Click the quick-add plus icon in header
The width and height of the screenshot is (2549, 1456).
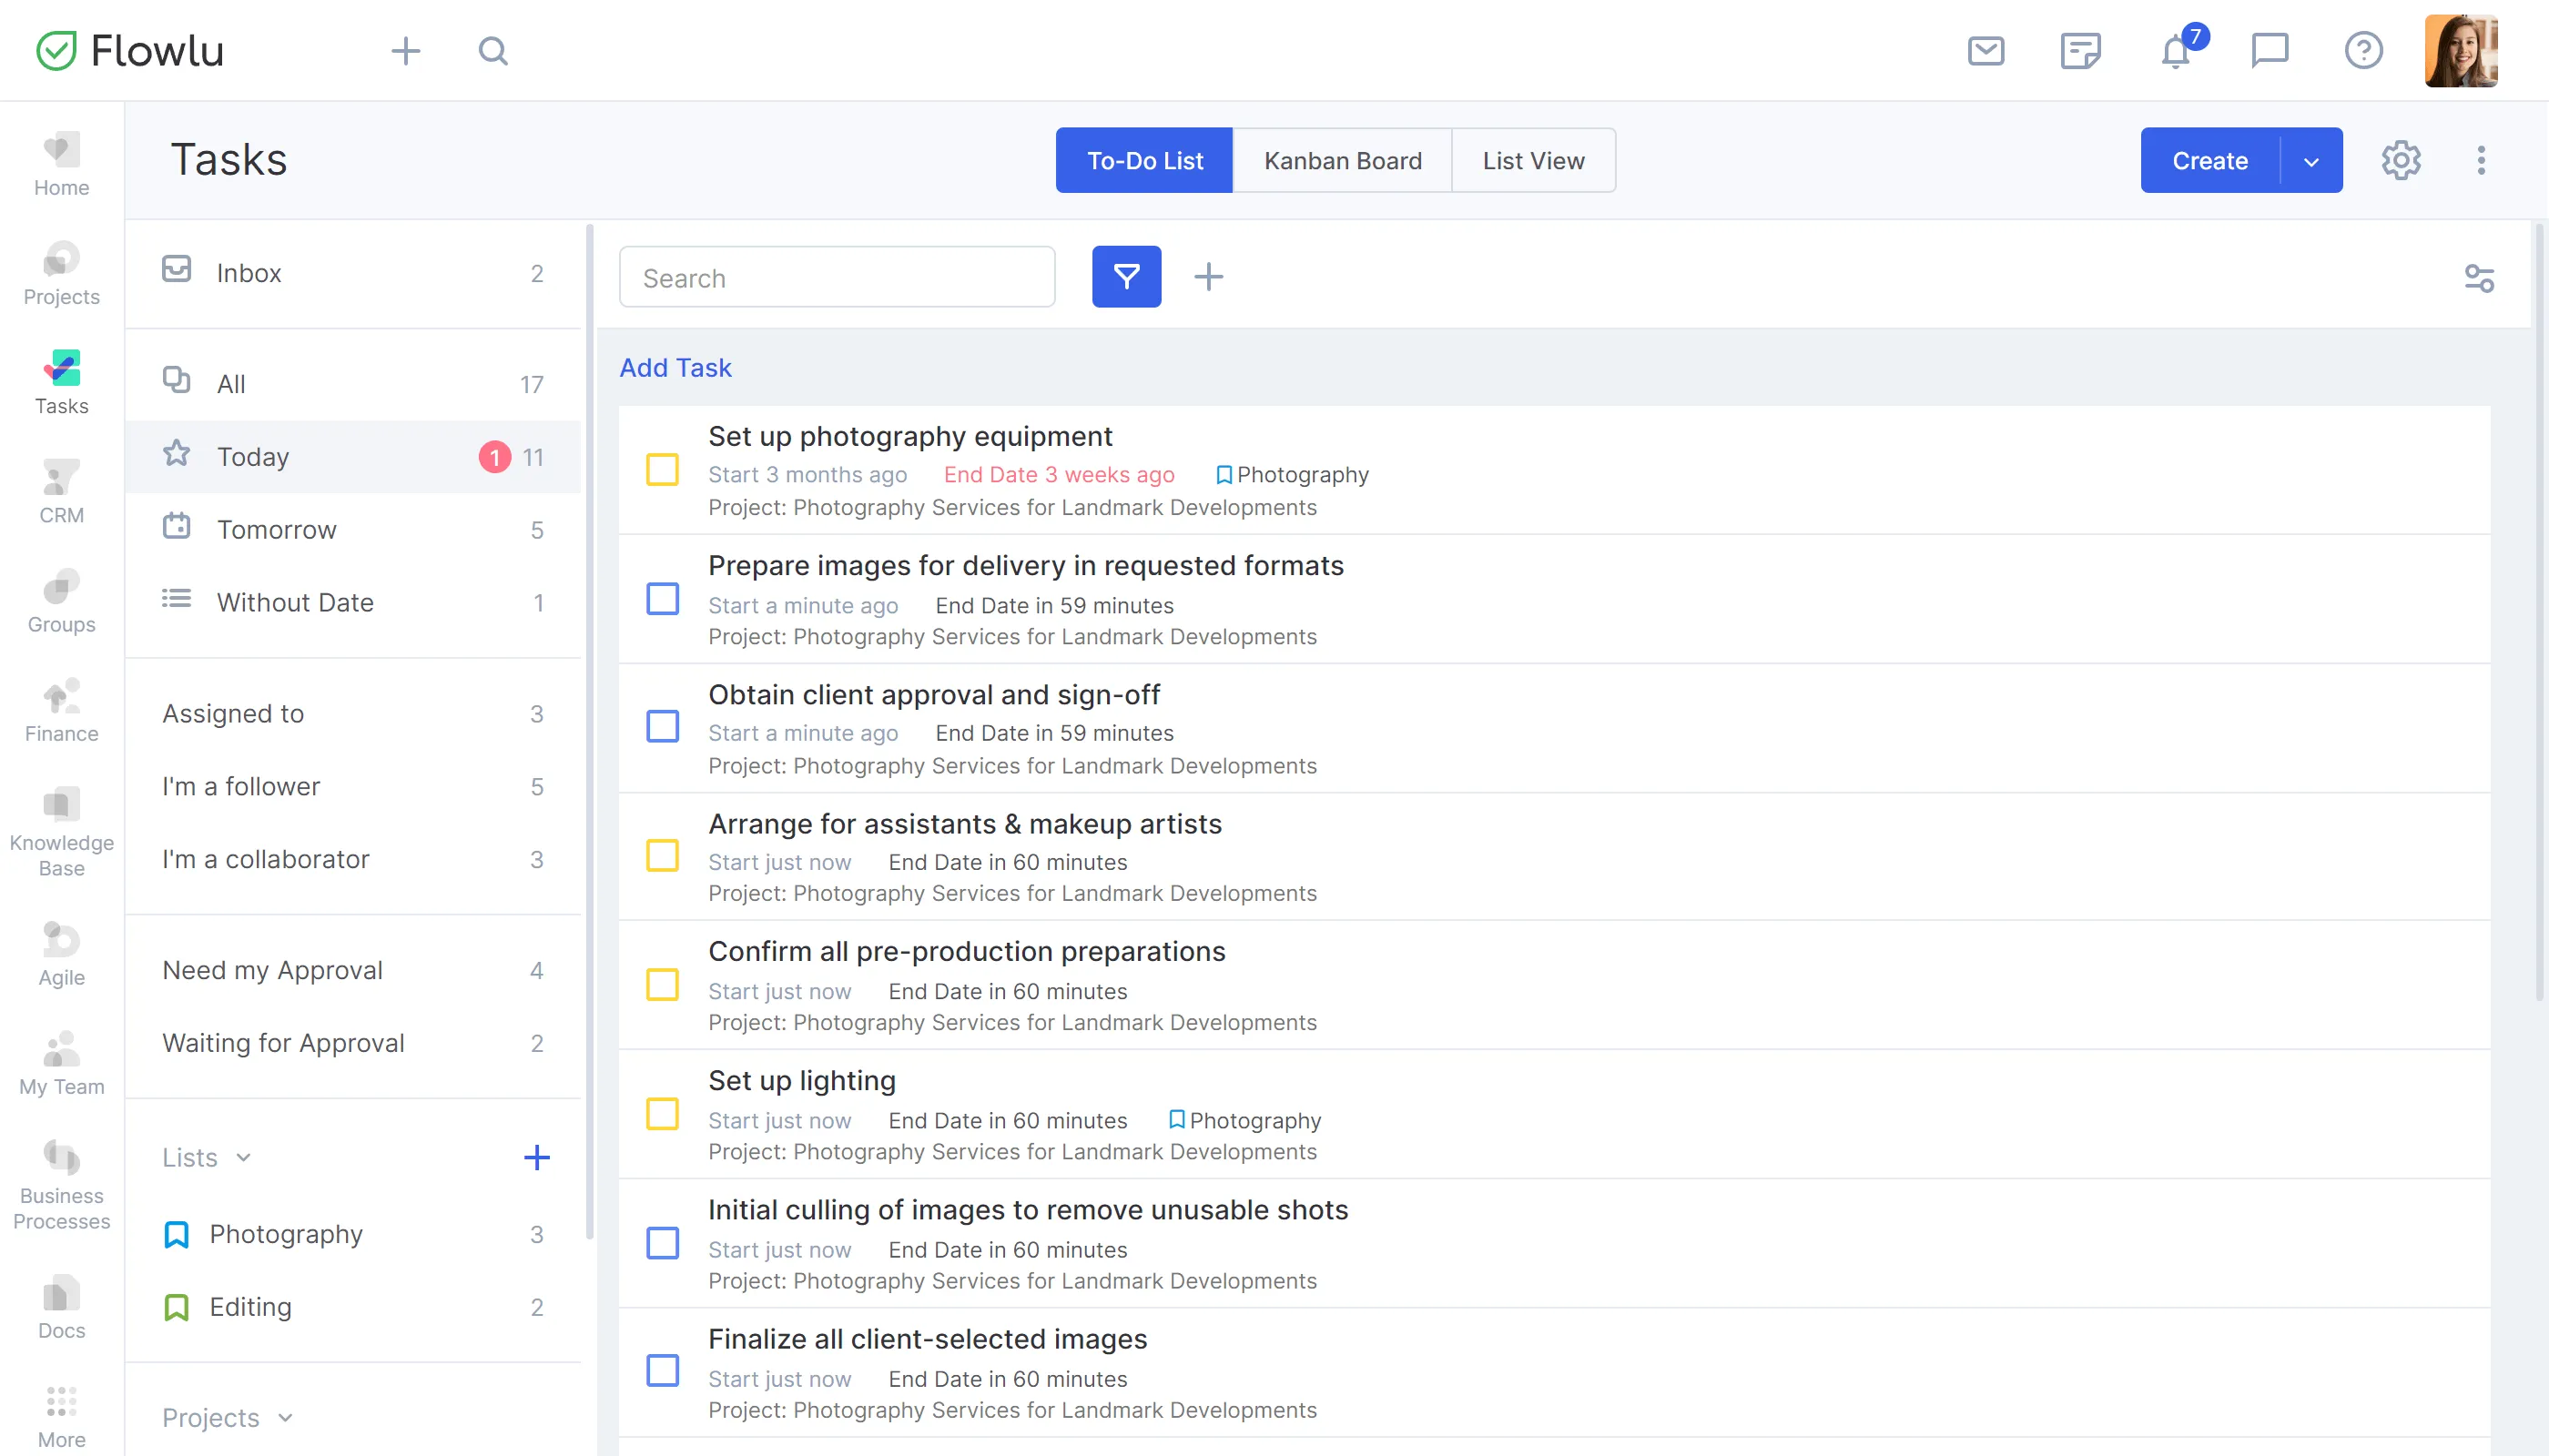click(x=405, y=51)
